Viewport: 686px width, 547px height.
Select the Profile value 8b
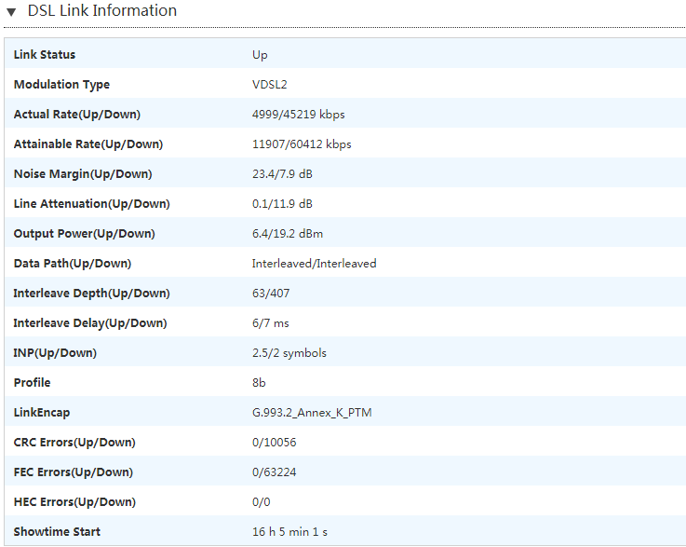[x=259, y=383]
